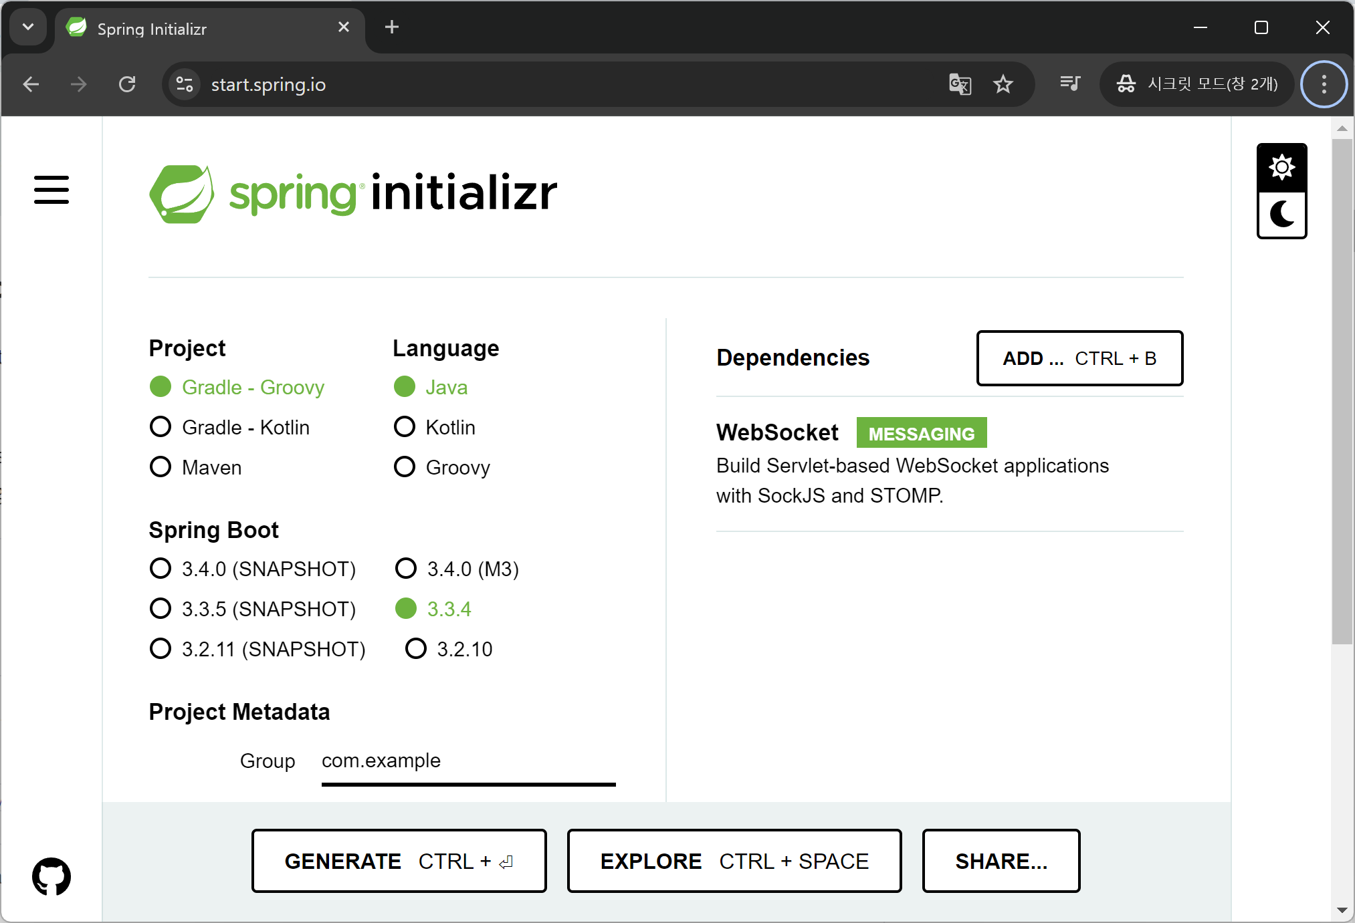Open a new browser tab
This screenshot has width=1355, height=923.
(392, 27)
